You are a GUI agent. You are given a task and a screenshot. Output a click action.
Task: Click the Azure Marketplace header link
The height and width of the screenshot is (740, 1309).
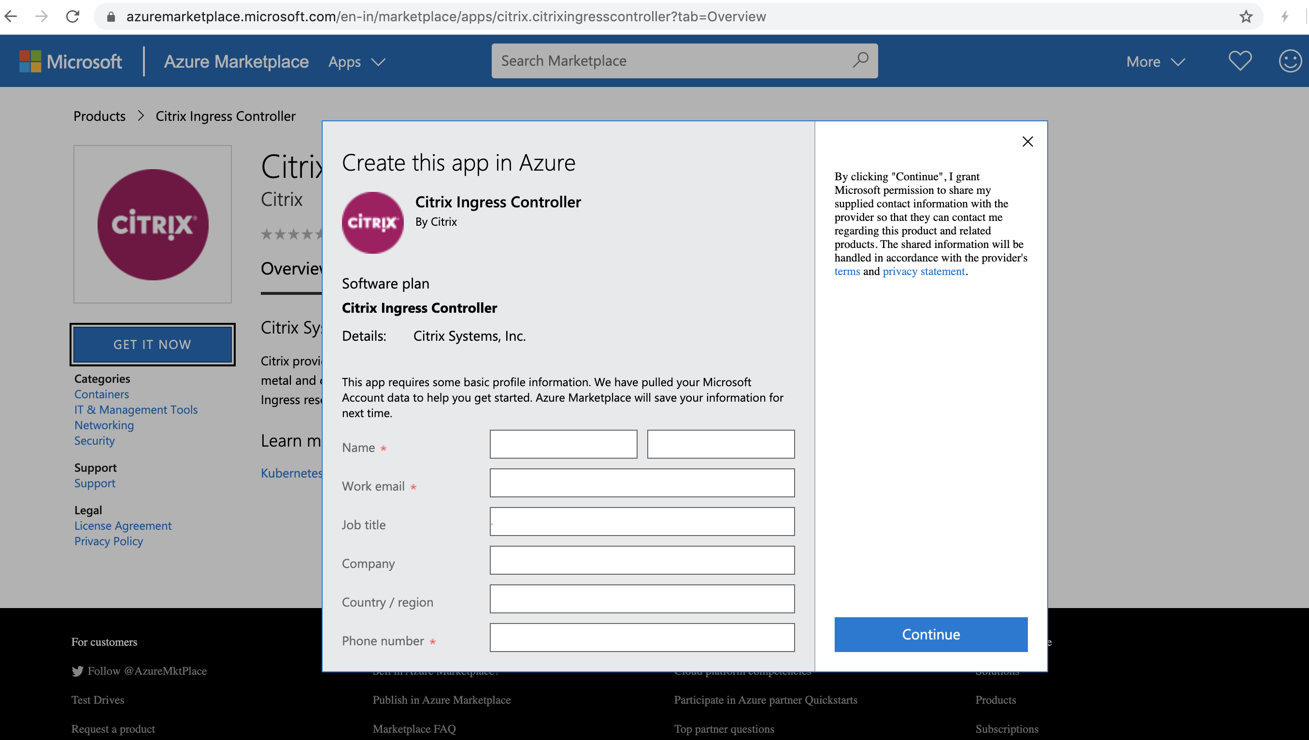tap(236, 61)
